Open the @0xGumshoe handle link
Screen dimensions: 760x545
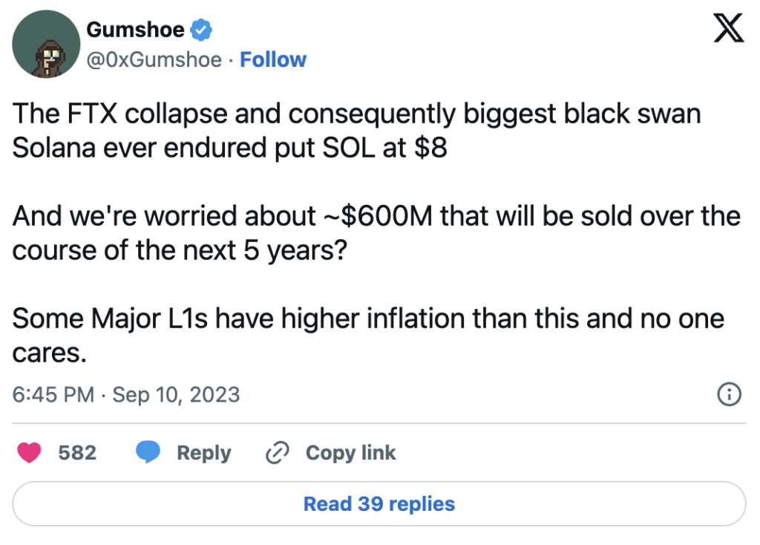tap(154, 59)
